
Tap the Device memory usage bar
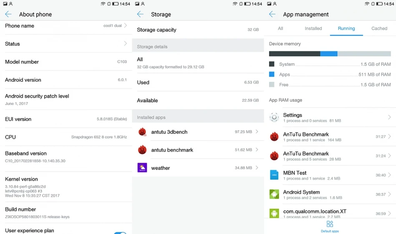(x=330, y=54)
